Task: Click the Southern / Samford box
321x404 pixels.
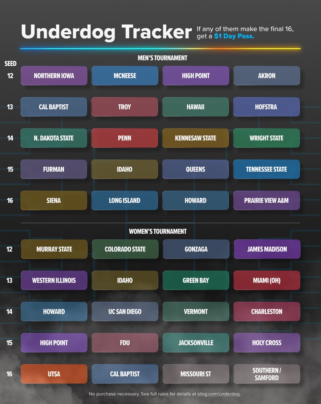Action: click(x=267, y=374)
